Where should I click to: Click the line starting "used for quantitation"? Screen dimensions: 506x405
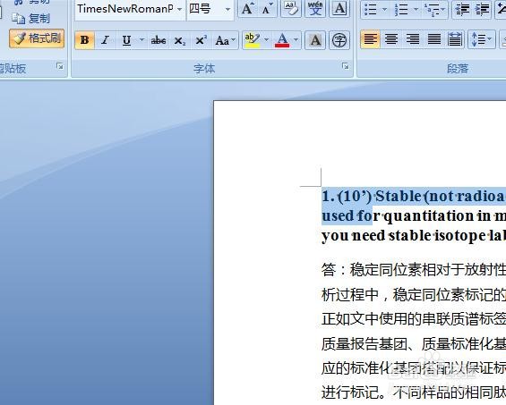(414, 215)
